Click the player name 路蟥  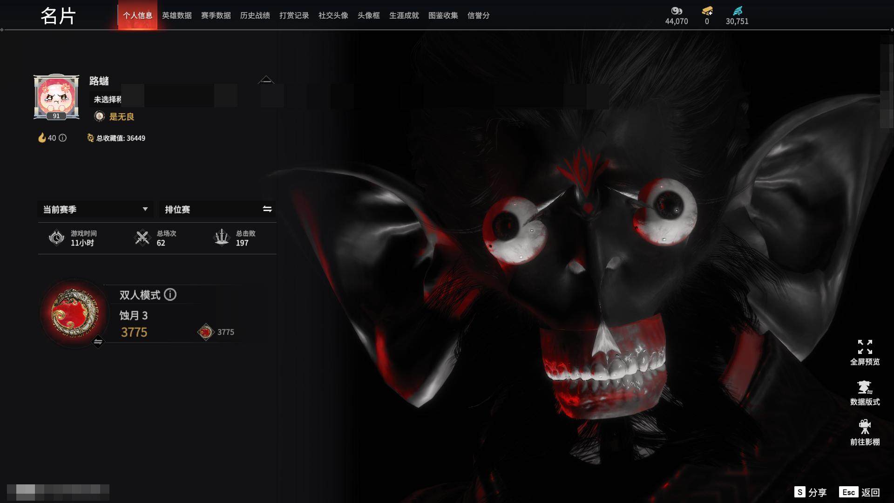pos(99,81)
